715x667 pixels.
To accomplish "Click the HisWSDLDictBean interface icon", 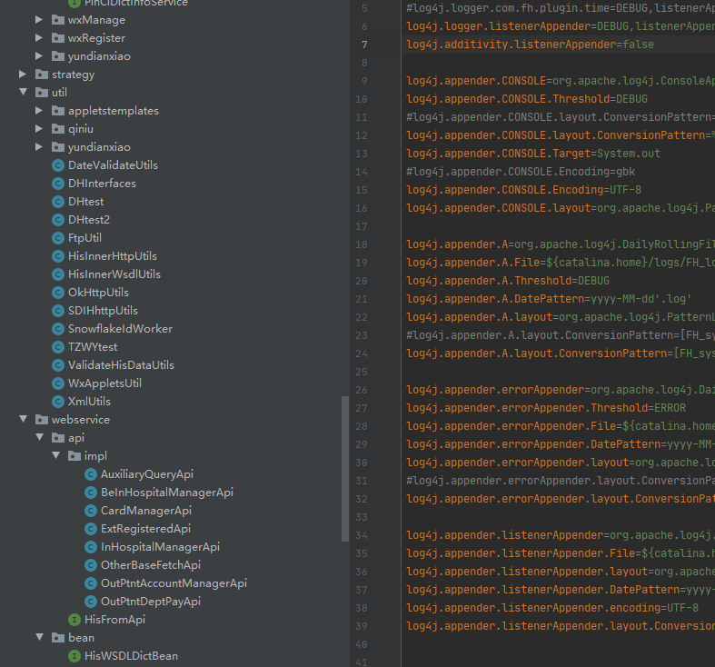I will pyautogui.click(x=74, y=656).
